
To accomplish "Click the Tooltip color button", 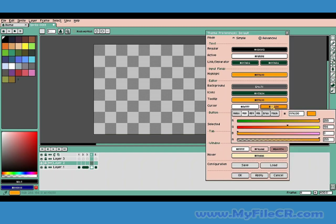I will point(259,100).
